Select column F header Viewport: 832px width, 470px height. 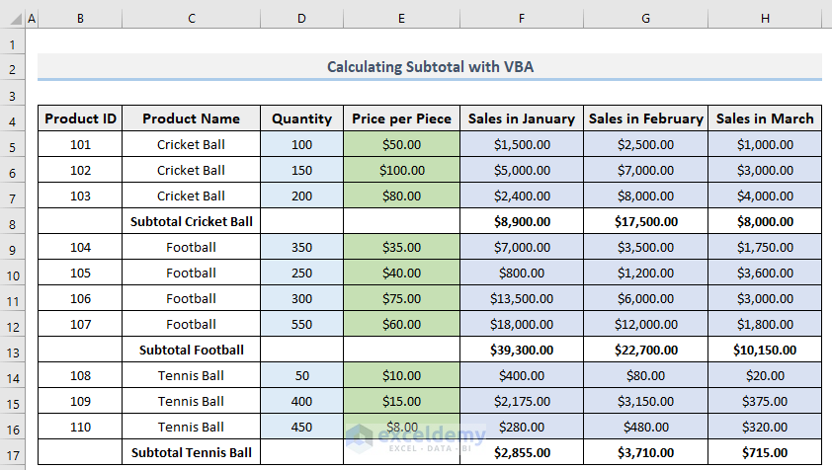(x=521, y=19)
